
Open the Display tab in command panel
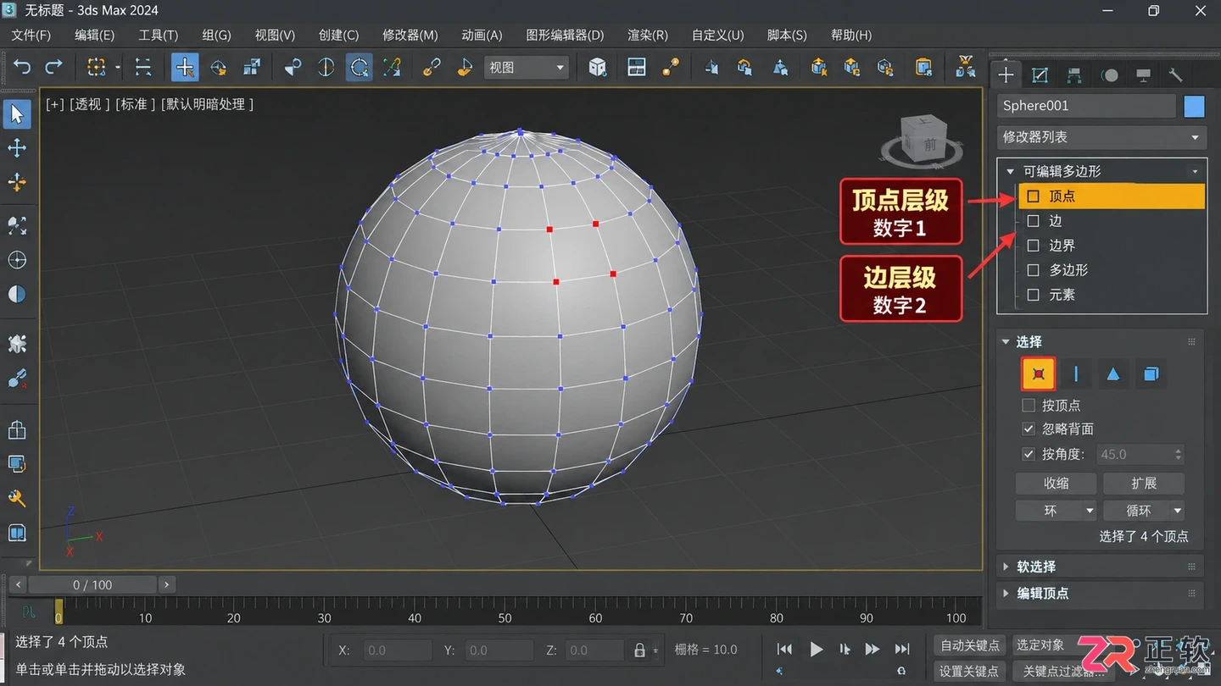(x=1143, y=75)
